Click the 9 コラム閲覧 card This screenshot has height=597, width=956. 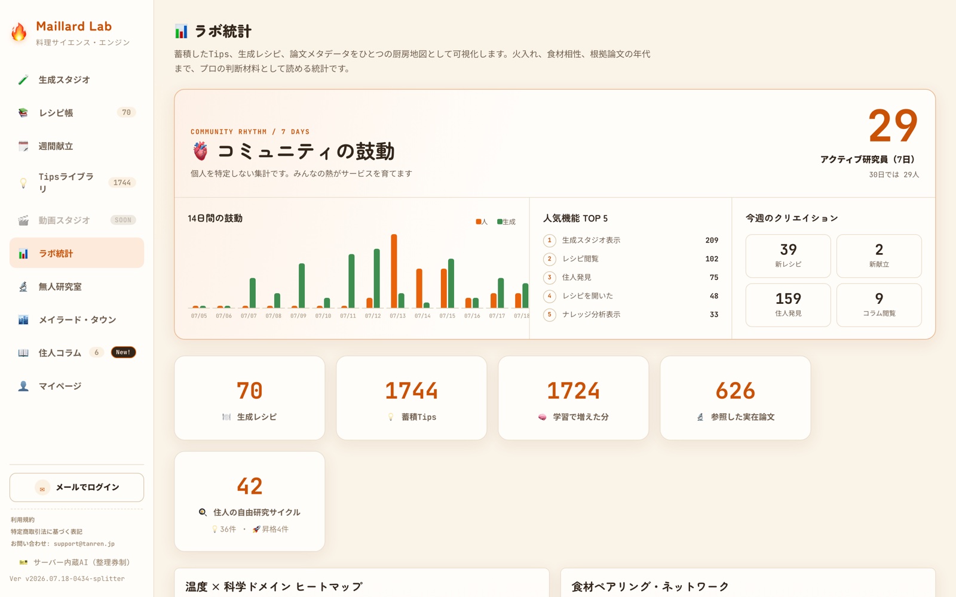point(879,305)
